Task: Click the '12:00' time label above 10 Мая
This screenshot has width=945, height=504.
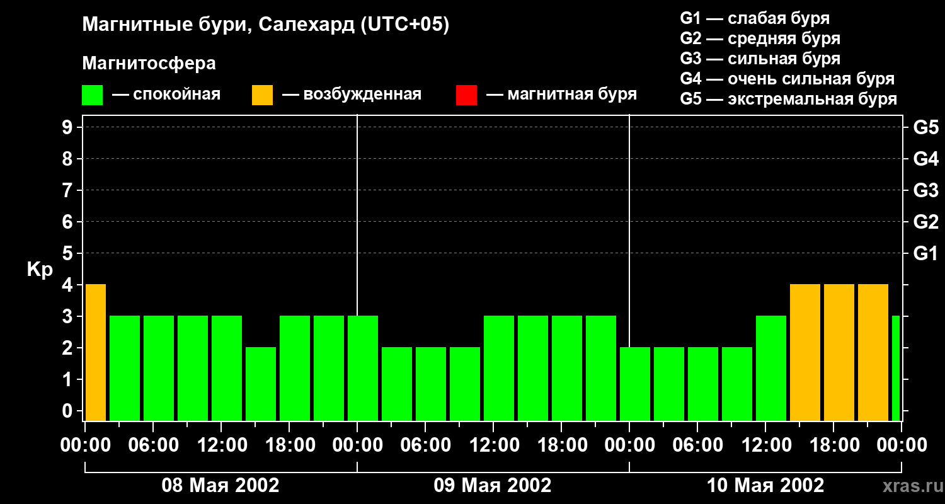Action: (x=765, y=445)
